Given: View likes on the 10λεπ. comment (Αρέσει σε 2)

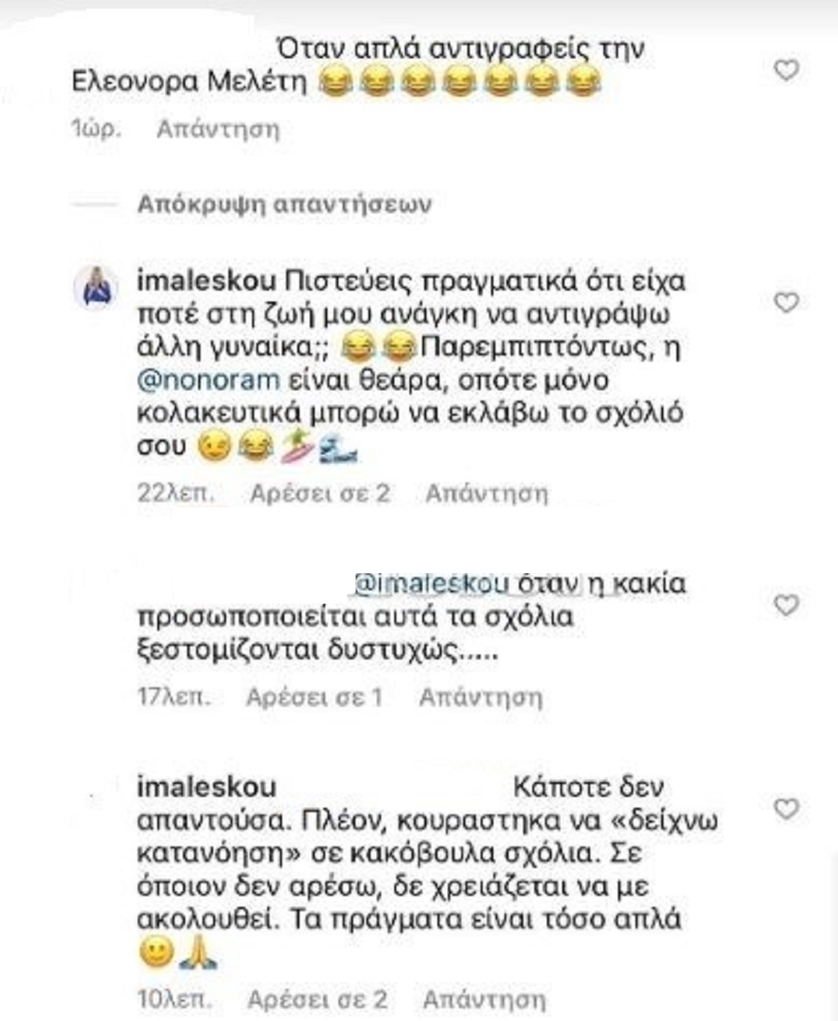Looking at the screenshot, I should [317, 1000].
